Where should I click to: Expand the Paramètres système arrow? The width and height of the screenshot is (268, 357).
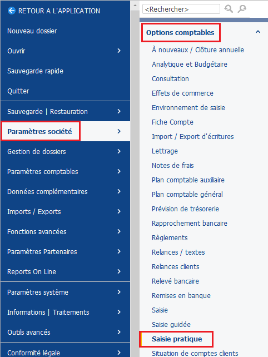pos(119,292)
